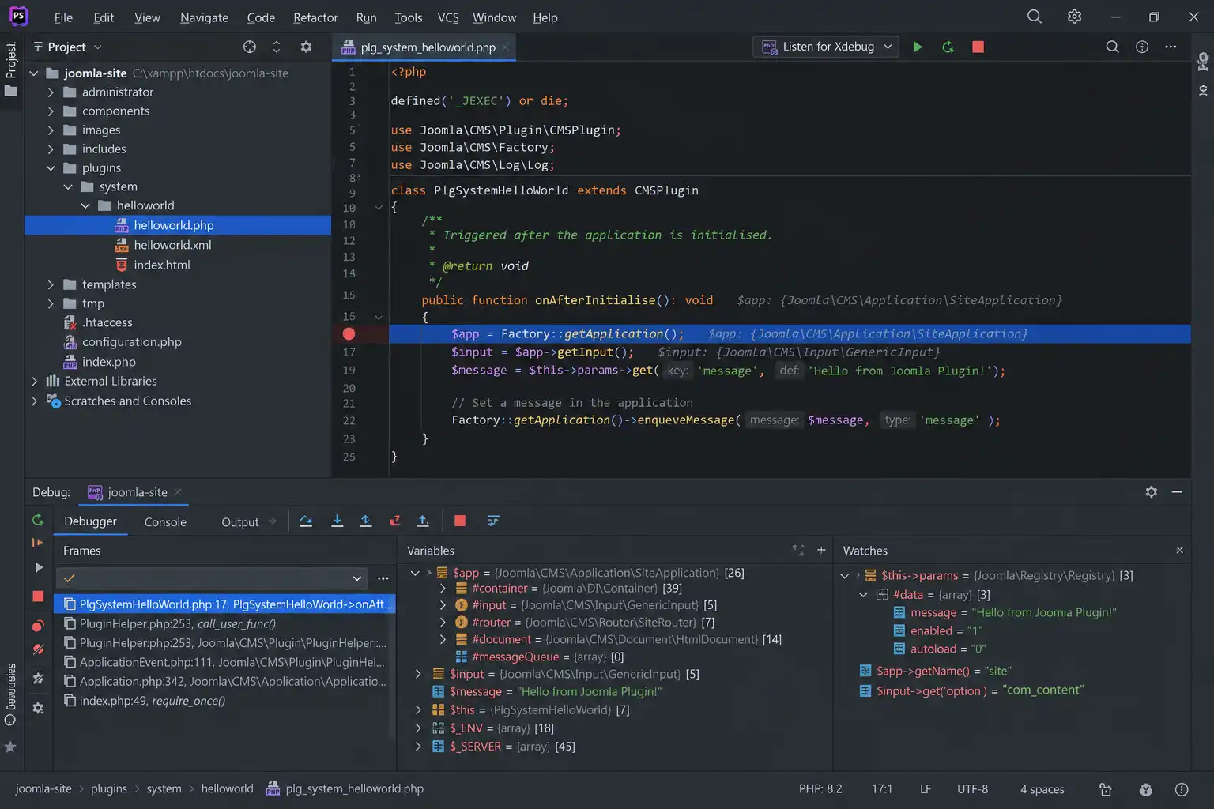Expand the #container variable node
The image size is (1214, 809).
coord(443,588)
